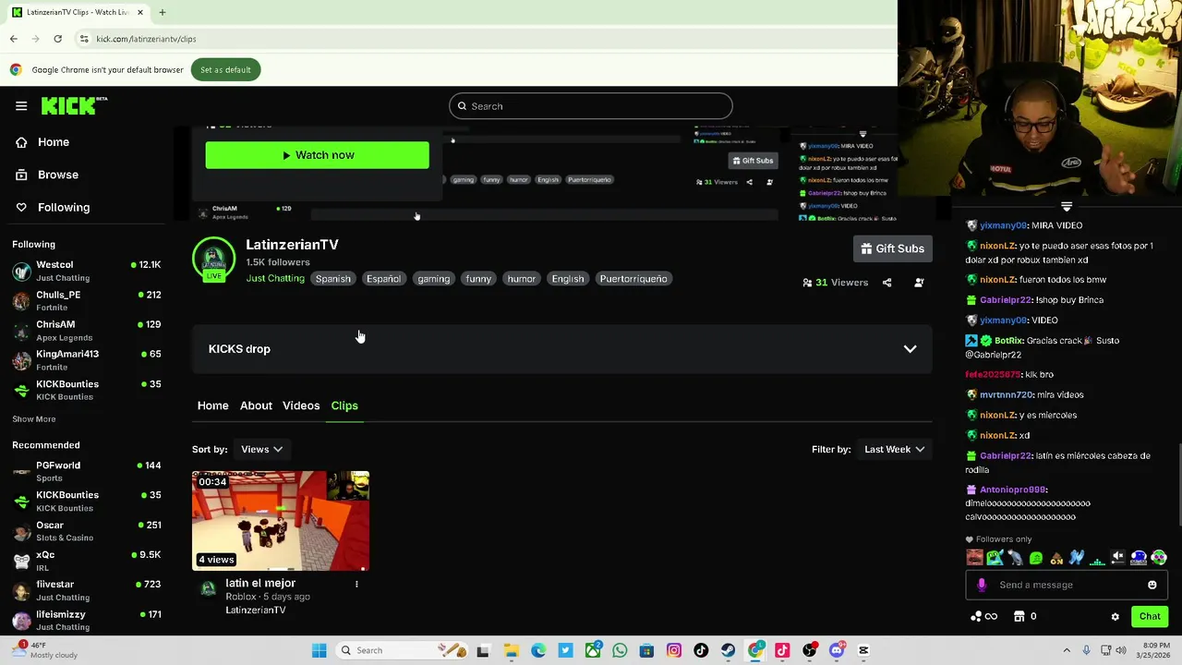The width and height of the screenshot is (1182, 665).
Task: Click the gaming tag
Action: click(x=433, y=279)
